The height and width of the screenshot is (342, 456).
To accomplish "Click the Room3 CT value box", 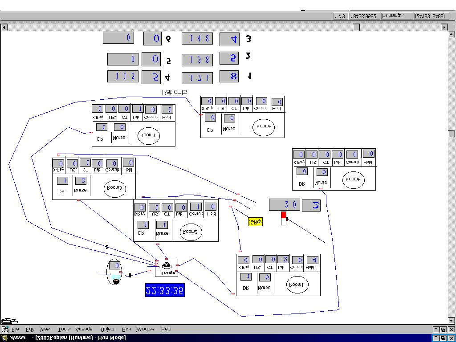I will pyautogui.click(x=85, y=163).
